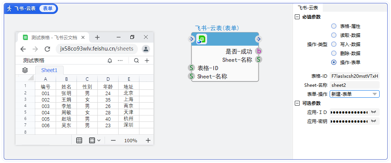
Task: Select the 读取-数据 radio option
Action: pos(334,35)
